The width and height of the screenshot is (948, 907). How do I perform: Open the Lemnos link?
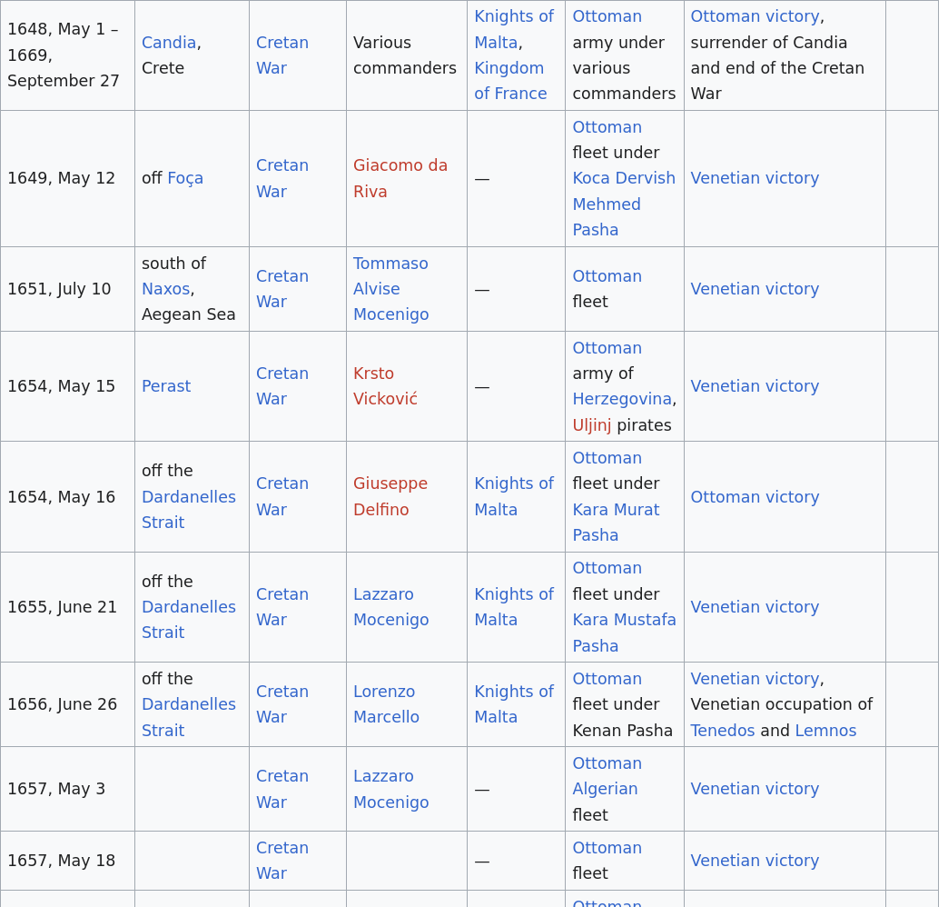click(x=826, y=731)
